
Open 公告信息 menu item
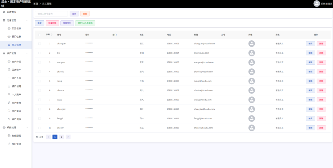pos(16,28)
